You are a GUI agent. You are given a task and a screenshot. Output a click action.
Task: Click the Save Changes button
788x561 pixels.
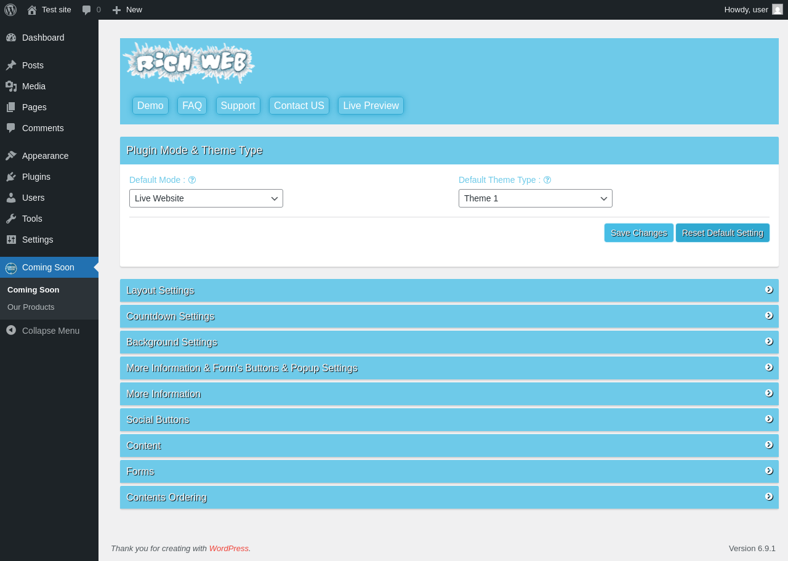pos(639,233)
